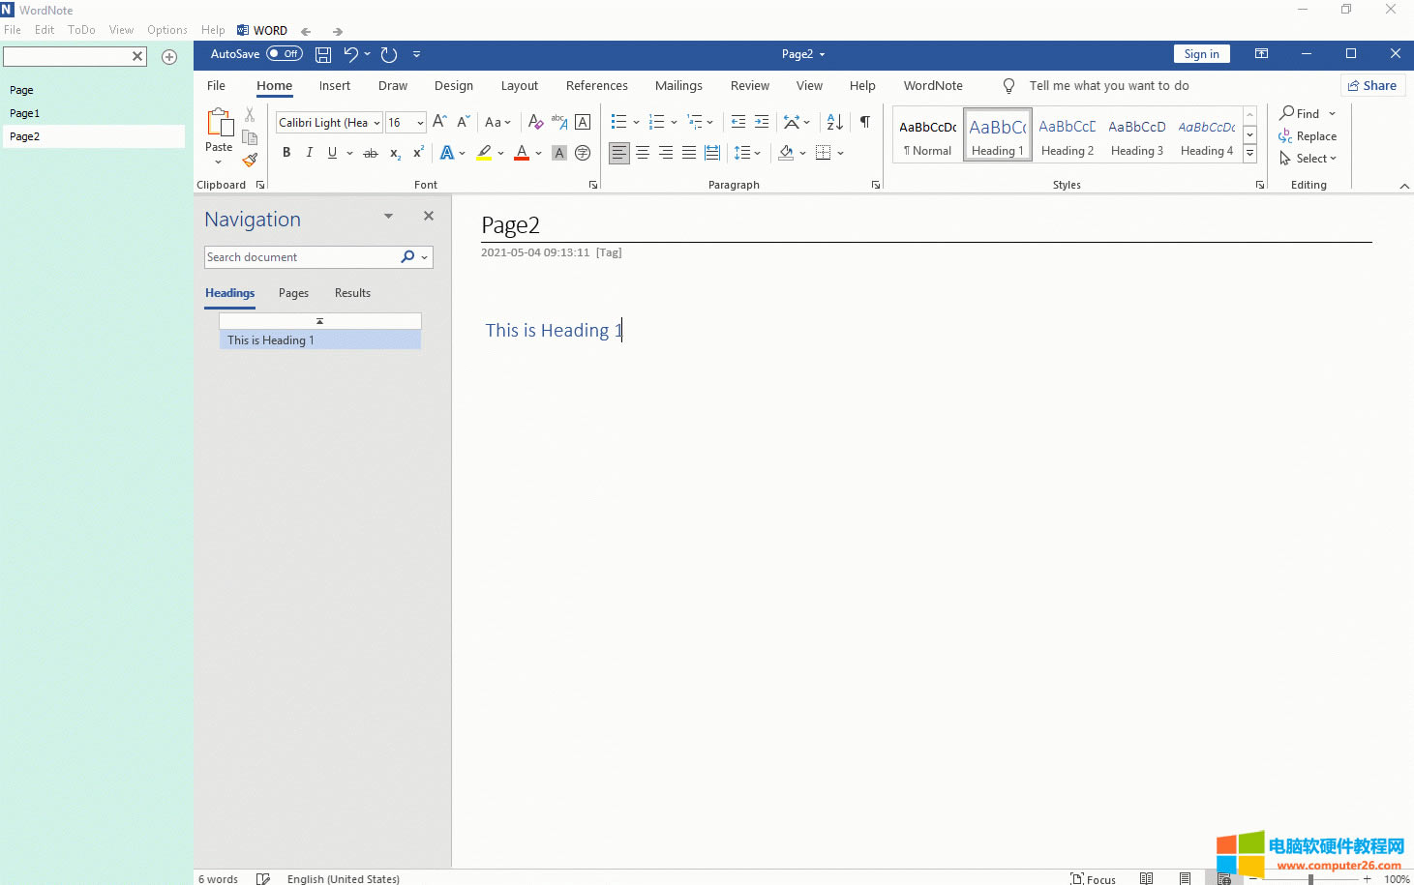Click the Bullets list icon
Viewport: 1414px width, 885px height.
coord(618,122)
